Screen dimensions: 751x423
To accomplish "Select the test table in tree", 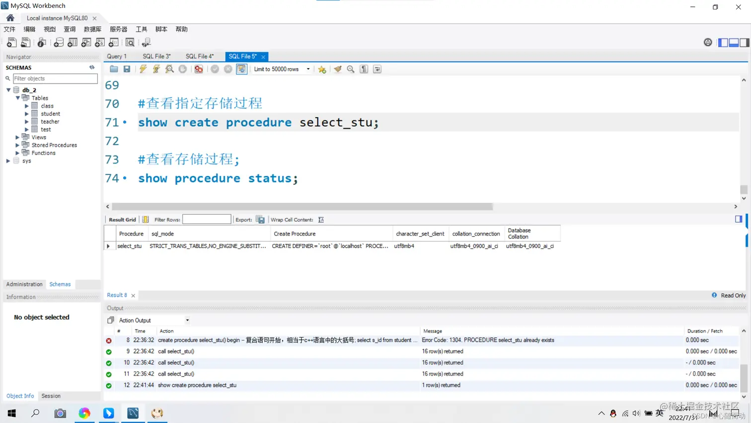I will tap(46, 129).
